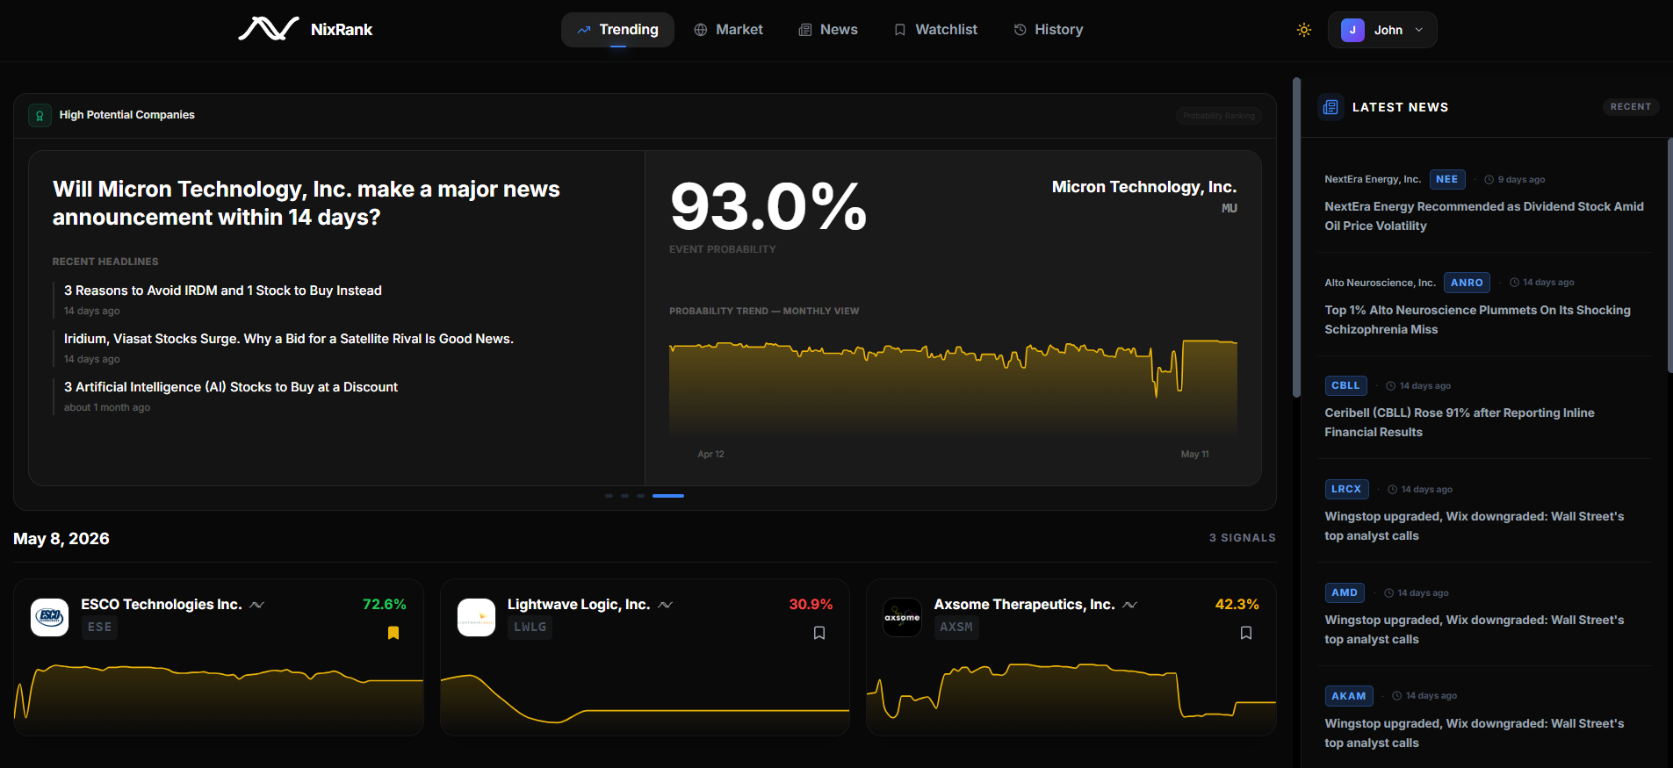The width and height of the screenshot is (1673, 768).
Task: Click the LWLG ticker badge
Action: (x=530, y=628)
